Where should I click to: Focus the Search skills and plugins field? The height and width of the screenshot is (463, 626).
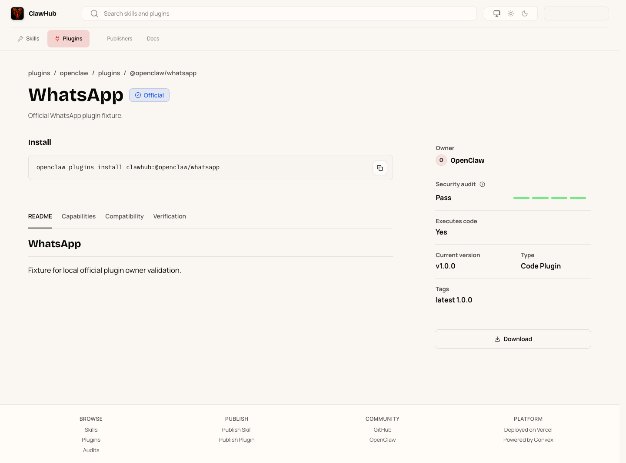(279, 13)
